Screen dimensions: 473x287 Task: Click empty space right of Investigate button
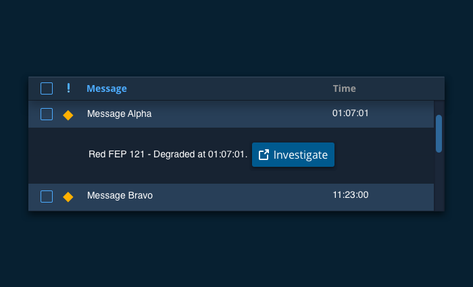(382, 155)
